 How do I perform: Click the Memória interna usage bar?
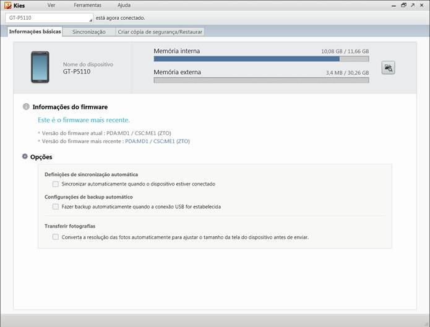261,59
